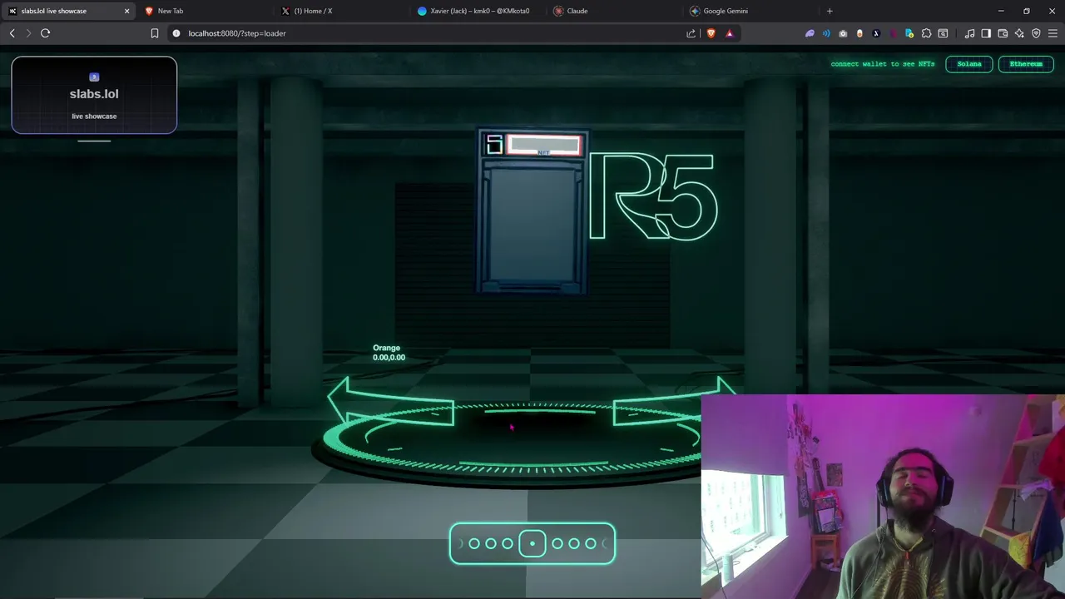Image resolution: width=1065 pixels, height=599 pixels.
Task: Open the Brave Rewards triangle icon
Action: pyautogui.click(x=729, y=33)
